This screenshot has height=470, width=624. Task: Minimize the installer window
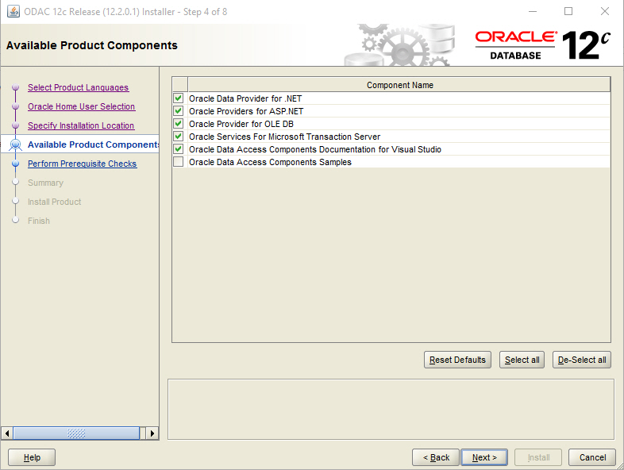[533, 12]
